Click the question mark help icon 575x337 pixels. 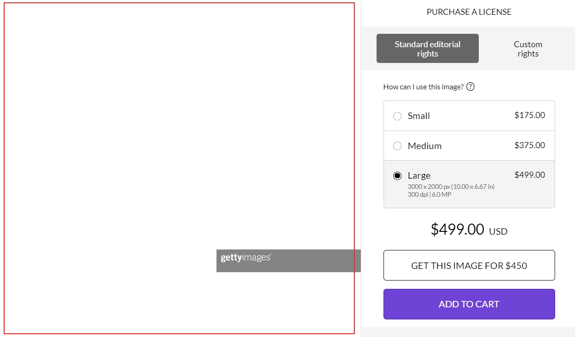pos(470,87)
